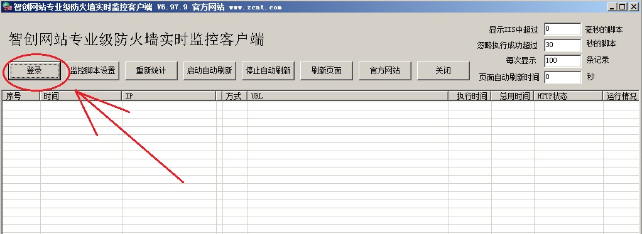
Task: Click the 重新统计 recount button
Action: click(x=151, y=71)
